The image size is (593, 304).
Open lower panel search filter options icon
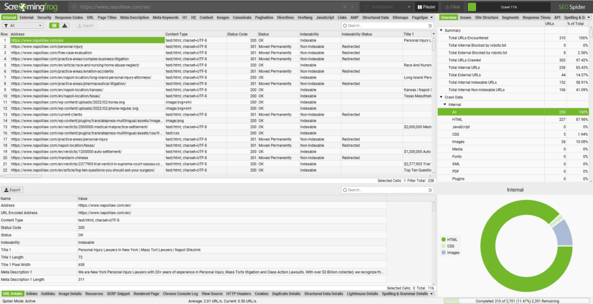tap(430, 190)
